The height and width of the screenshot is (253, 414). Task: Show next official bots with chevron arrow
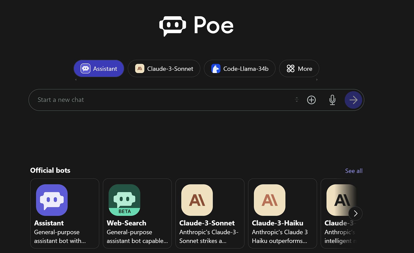pos(355,213)
